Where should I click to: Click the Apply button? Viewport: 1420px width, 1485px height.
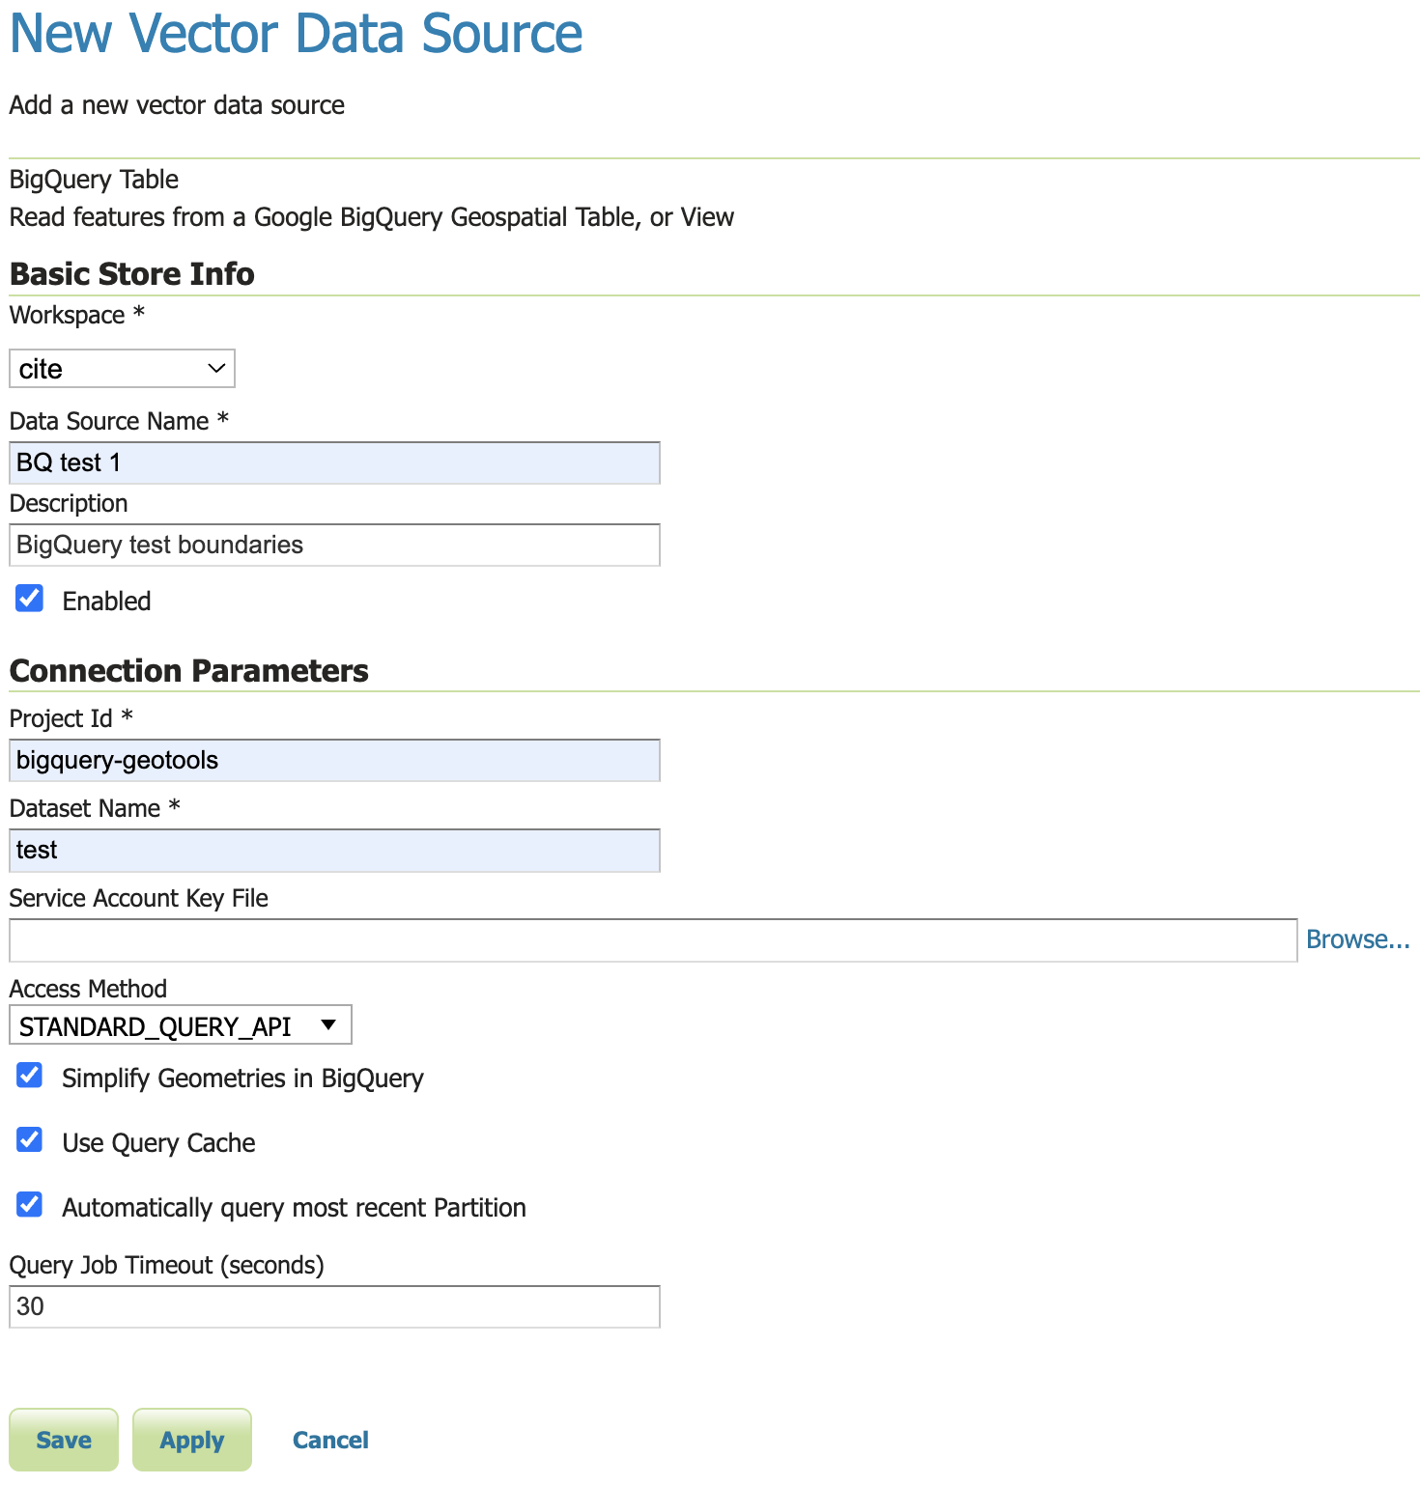192,1440
